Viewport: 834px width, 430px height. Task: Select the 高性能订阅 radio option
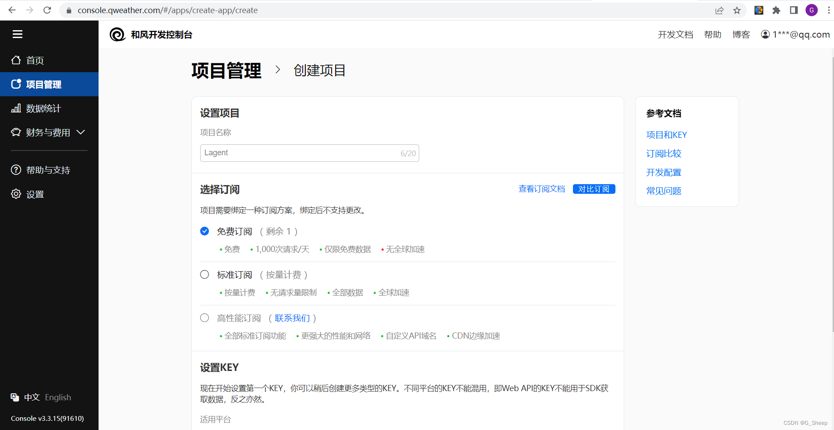pyautogui.click(x=205, y=318)
